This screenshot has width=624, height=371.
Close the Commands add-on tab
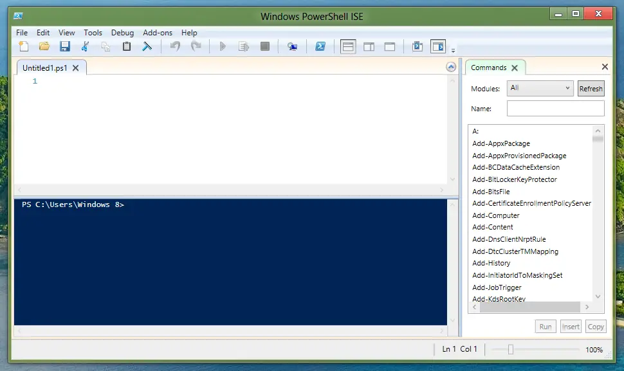pos(515,68)
